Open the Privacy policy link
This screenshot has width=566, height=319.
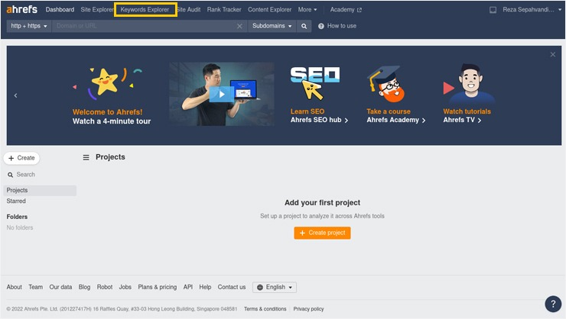pyautogui.click(x=309, y=309)
